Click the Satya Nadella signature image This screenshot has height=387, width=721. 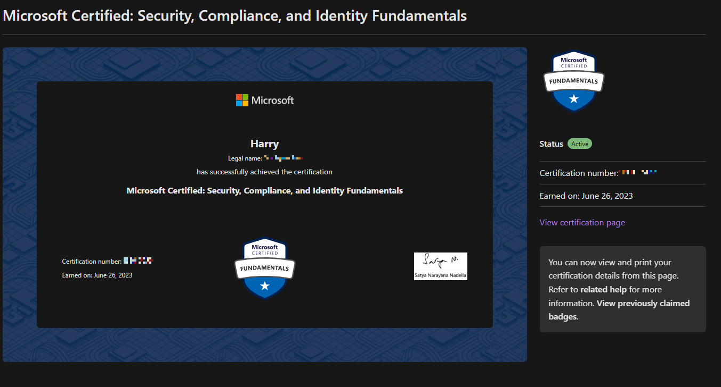point(441,266)
